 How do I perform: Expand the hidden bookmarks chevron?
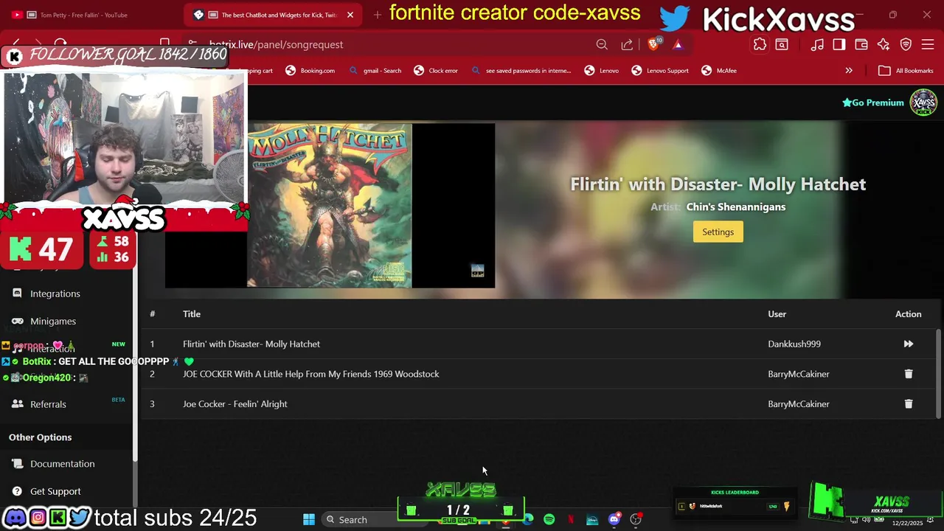[849, 71]
